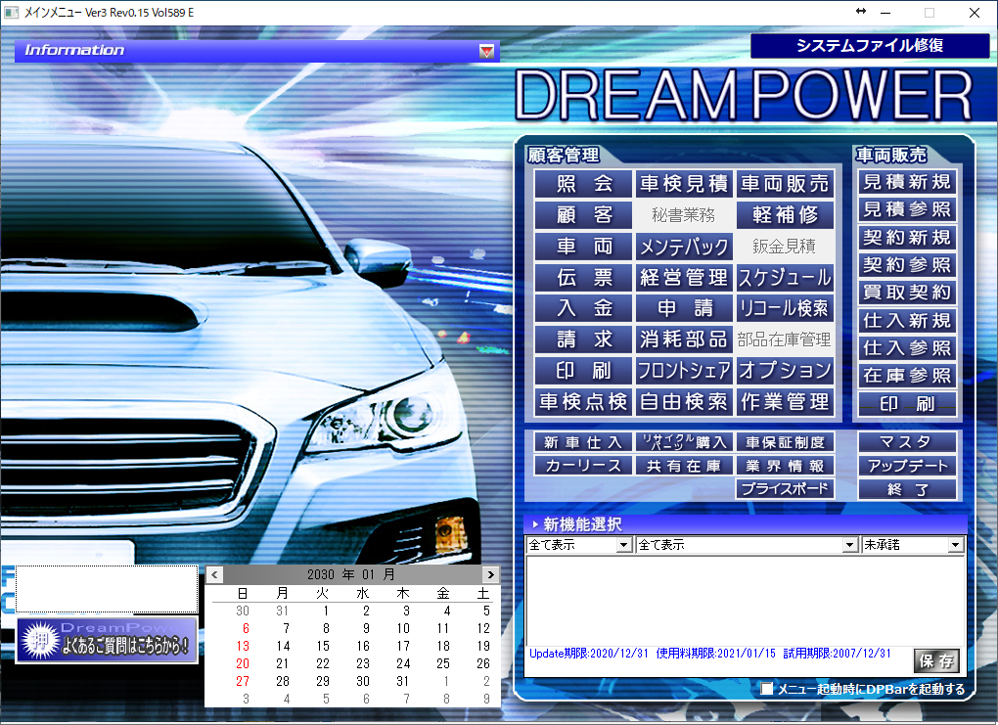998x725 pixels.
Task: Click 仕入新規 button
Action: click(907, 320)
